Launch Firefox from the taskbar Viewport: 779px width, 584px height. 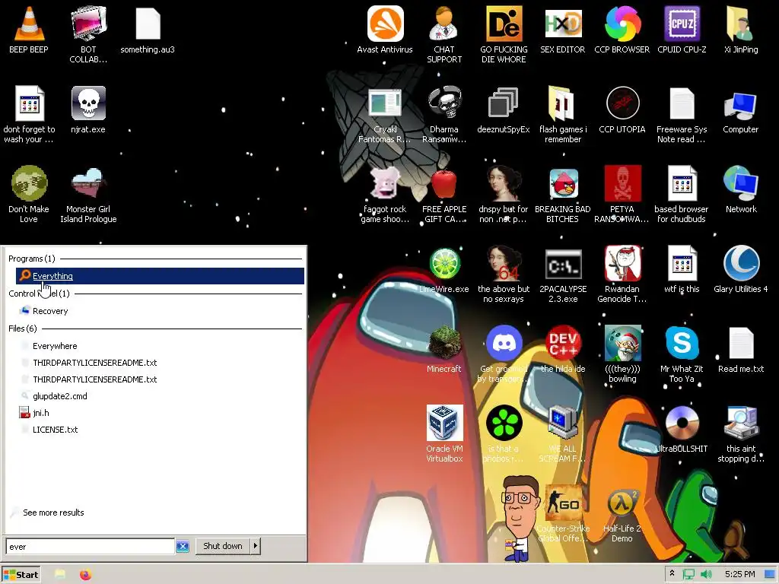[85, 575]
